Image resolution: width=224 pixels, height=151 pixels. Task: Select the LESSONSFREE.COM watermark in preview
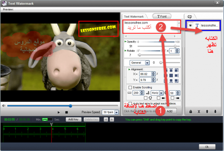98,29
